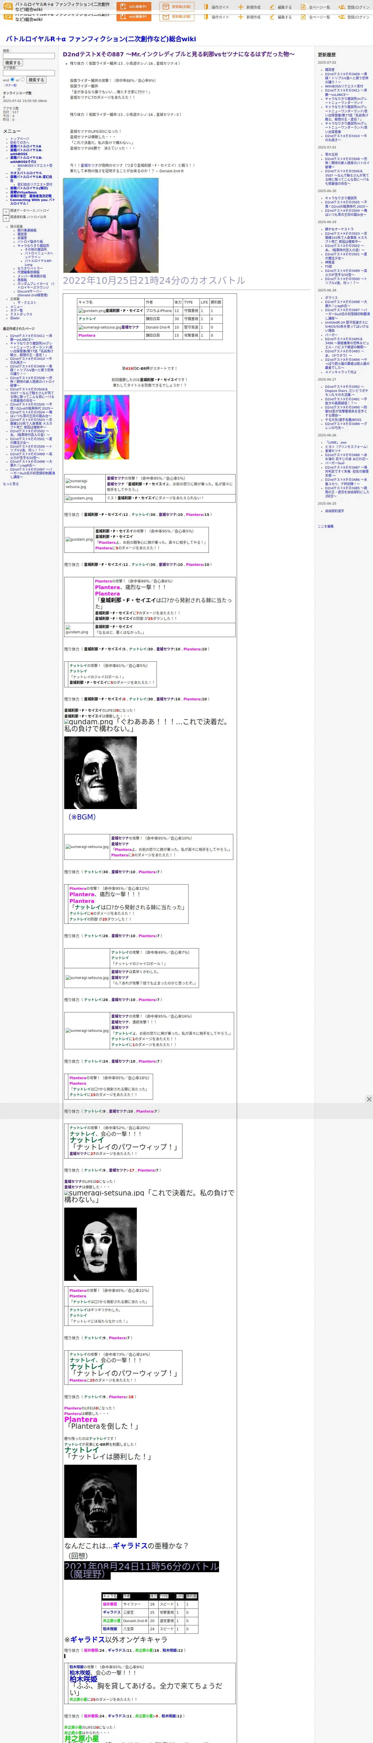Open WithBOSSリクエスト受付 in 更新履歴
The width and height of the screenshot is (373, 1743).
344,86
